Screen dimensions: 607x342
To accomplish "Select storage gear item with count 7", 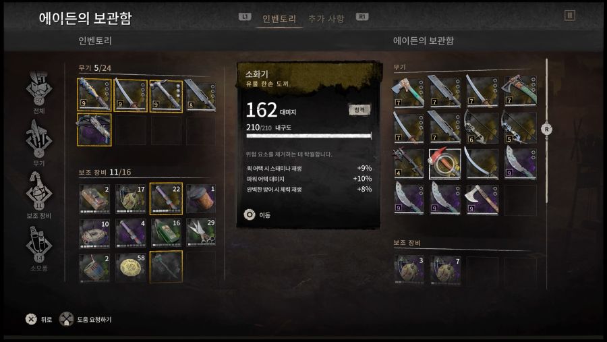I will [445, 270].
